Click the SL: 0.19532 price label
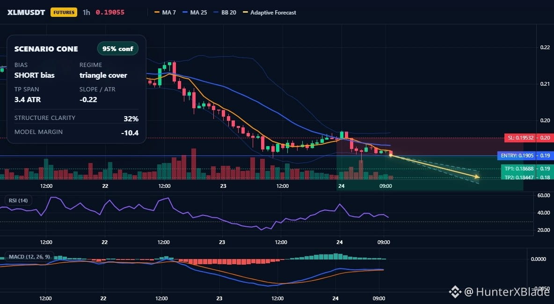Image resolution: width=554 pixels, height=304 pixels. point(520,138)
